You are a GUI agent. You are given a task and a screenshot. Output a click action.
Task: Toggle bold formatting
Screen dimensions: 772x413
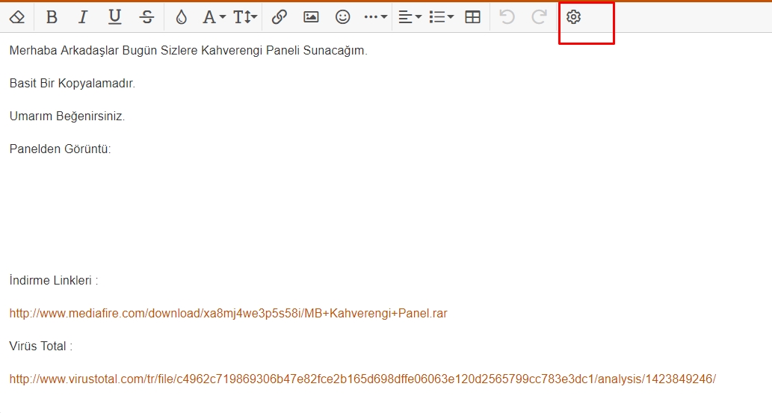click(x=52, y=17)
